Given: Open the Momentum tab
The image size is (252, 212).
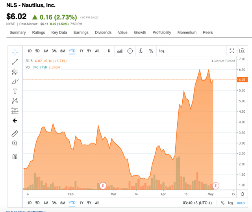Looking at the screenshot, I should tap(187, 32).
